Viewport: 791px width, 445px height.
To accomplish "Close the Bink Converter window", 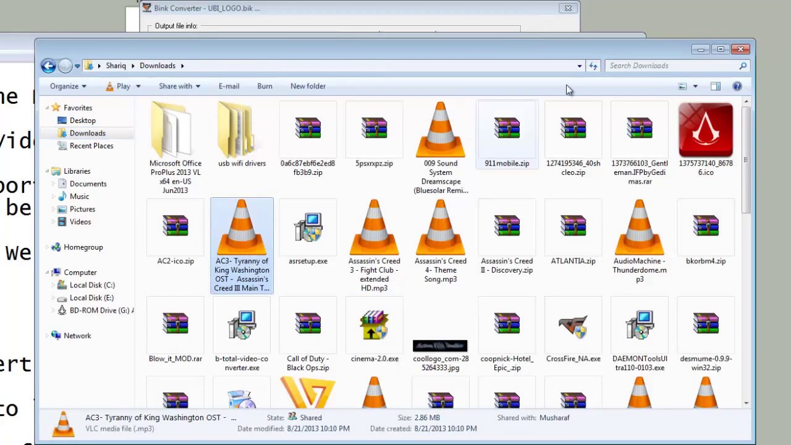I will point(568,8).
